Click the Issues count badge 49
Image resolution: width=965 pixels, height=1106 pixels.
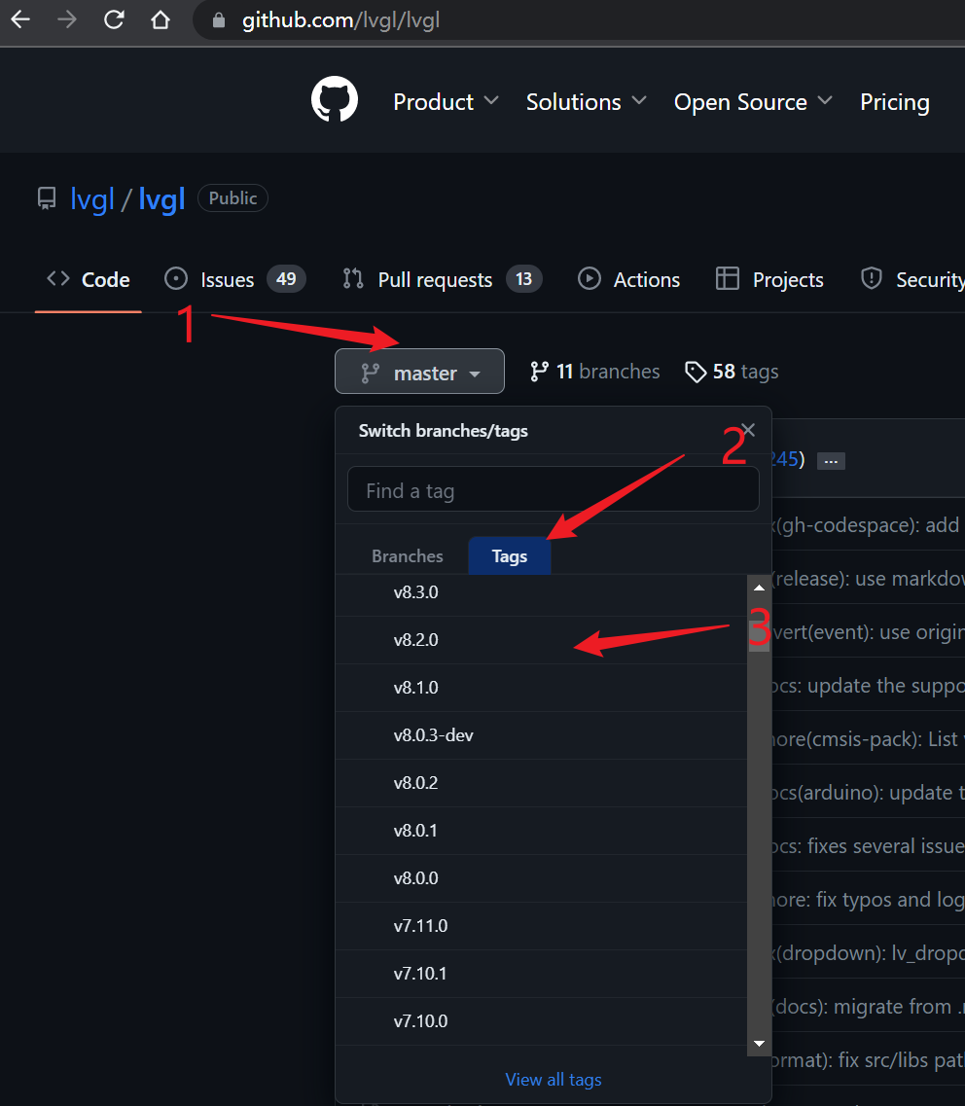pos(286,279)
